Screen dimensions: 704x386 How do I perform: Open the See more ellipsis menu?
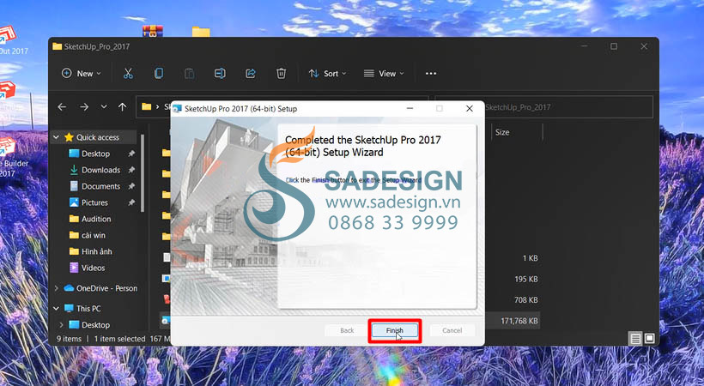(431, 73)
